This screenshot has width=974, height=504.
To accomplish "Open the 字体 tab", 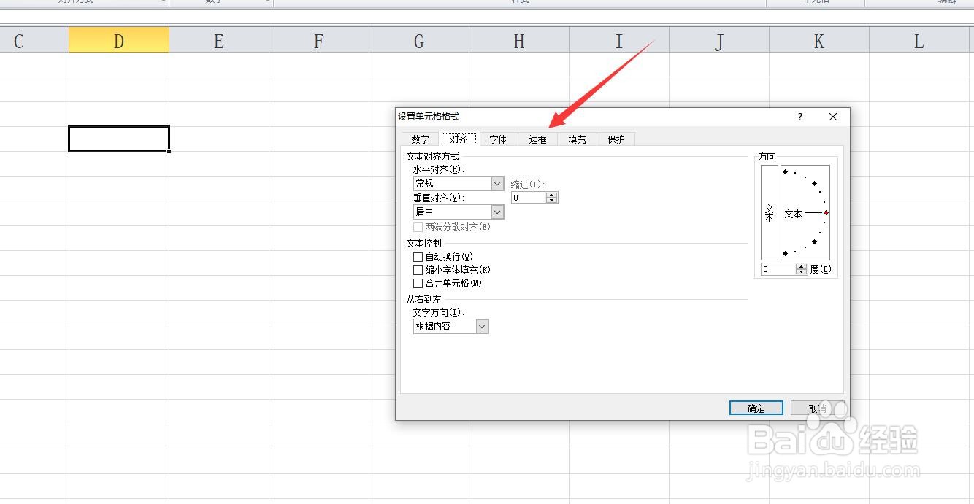I will (499, 139).
